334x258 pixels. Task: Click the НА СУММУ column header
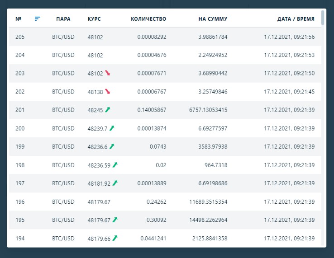[213, 19]
